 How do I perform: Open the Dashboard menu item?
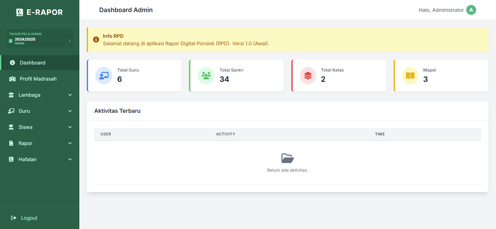pos(33,63)
